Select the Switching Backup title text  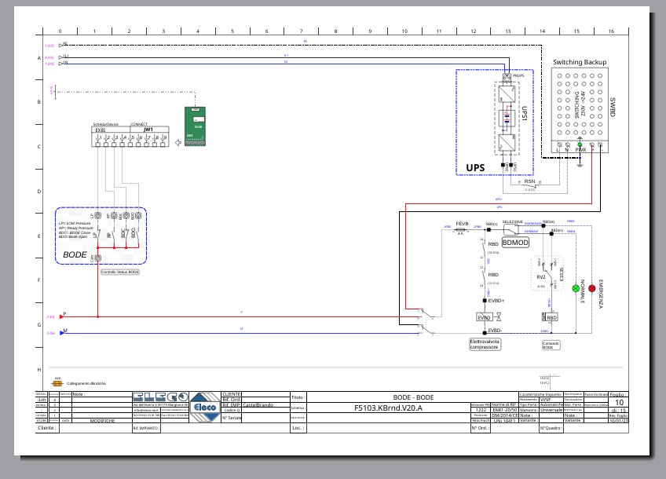(x=579, y=62)
